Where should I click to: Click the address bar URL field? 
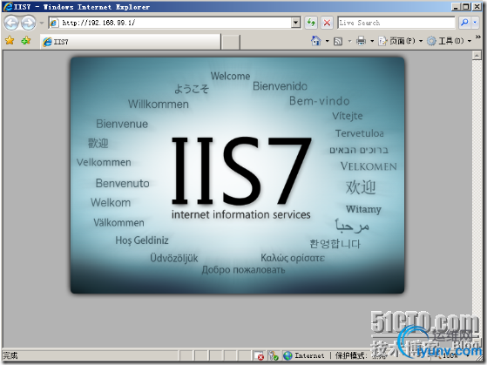(x=170, y=23)
